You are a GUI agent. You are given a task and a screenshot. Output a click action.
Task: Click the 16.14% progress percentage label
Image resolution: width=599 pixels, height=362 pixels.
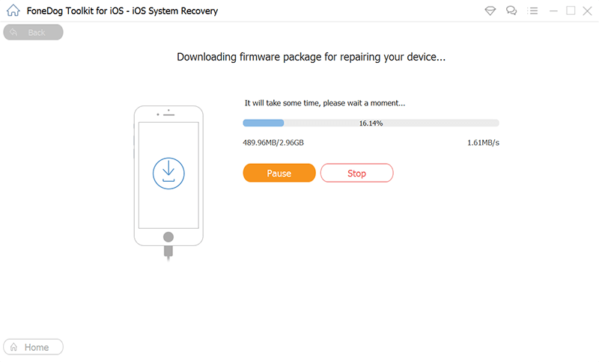coord(371,123)
